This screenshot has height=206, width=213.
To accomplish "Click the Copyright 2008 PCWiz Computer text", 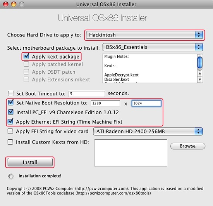I will tap(105, 191).
